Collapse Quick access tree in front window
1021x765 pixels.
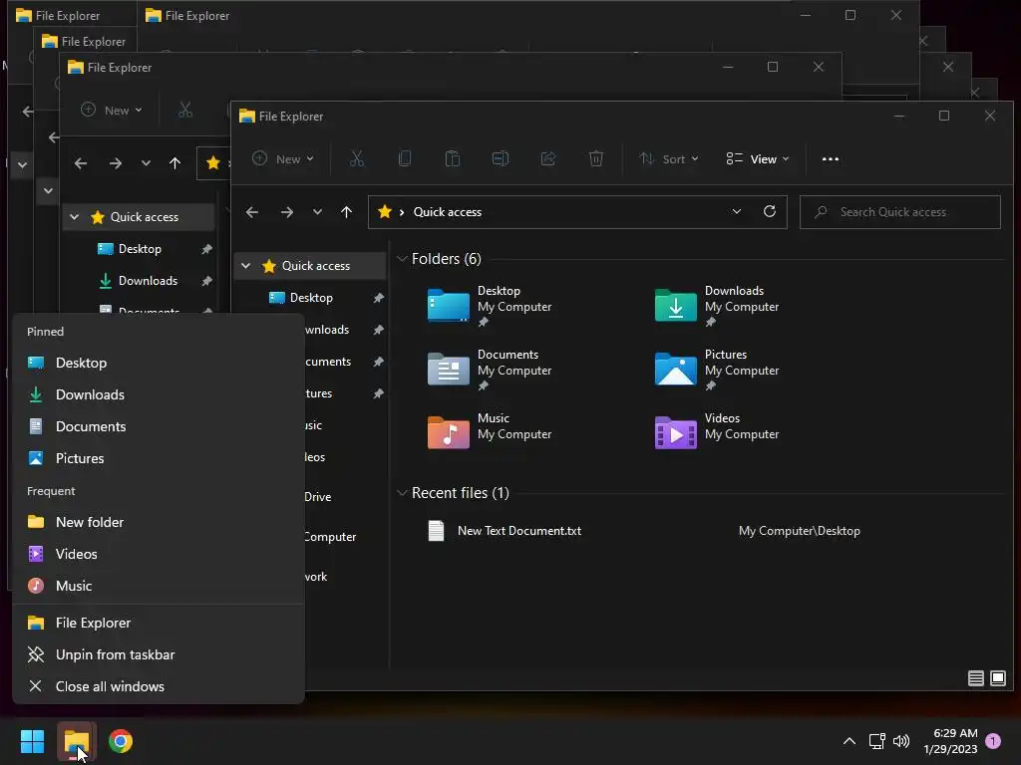click(245, 265)
